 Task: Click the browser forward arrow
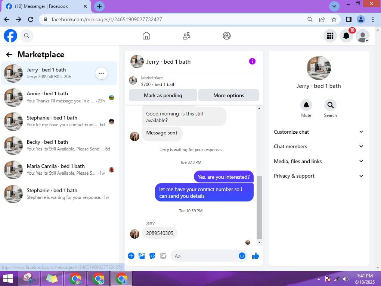(19, 19)
